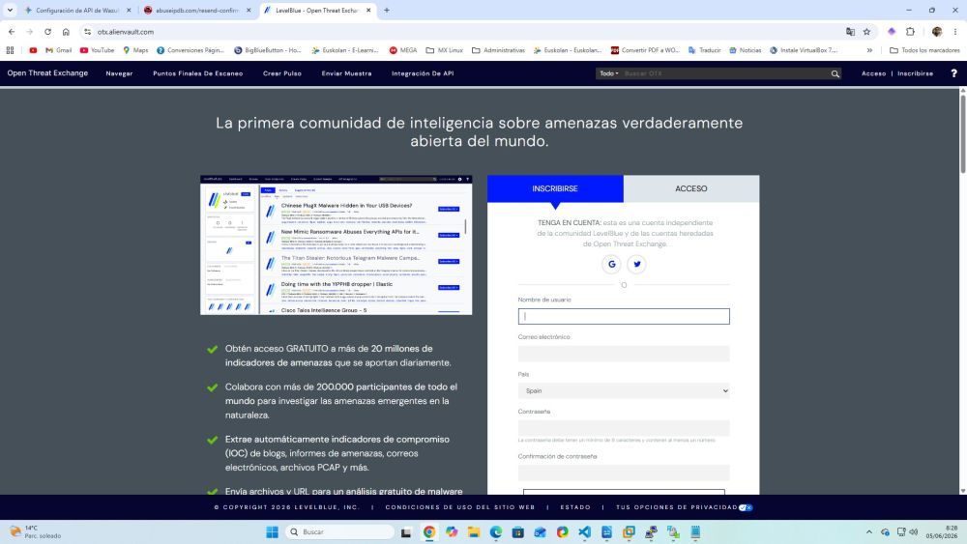Open Condiciones de uso del sitio web
The width and height of the screenshot is (967, 544).
click(460, 507)
